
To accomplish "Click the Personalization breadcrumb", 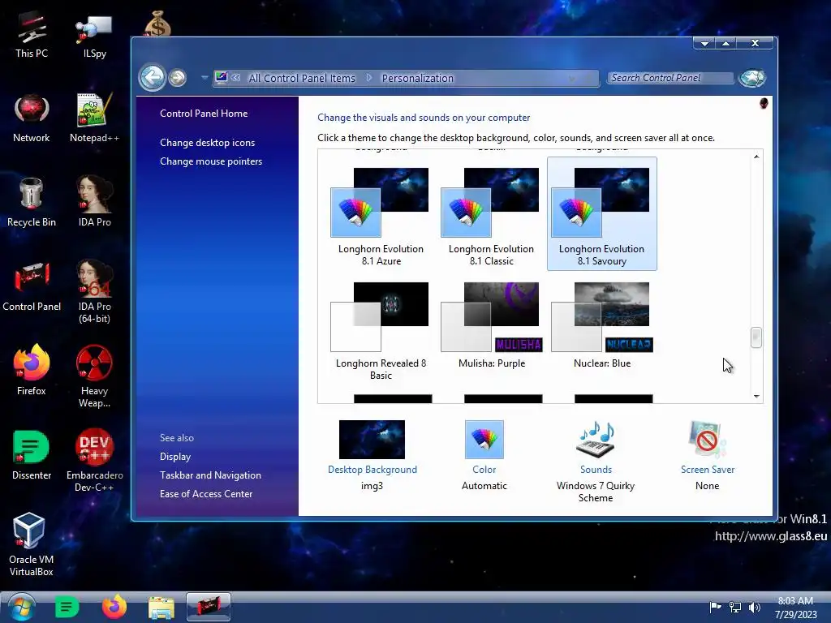I will tap(418, 78).
